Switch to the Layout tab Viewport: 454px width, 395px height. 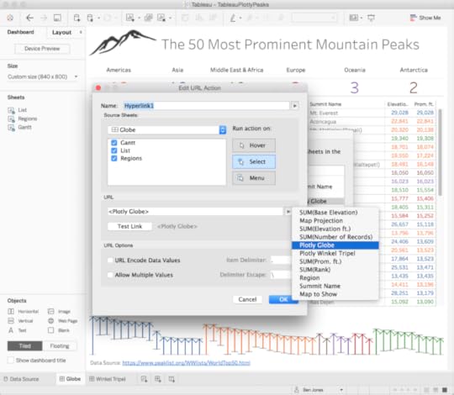(x=61, y=32)
